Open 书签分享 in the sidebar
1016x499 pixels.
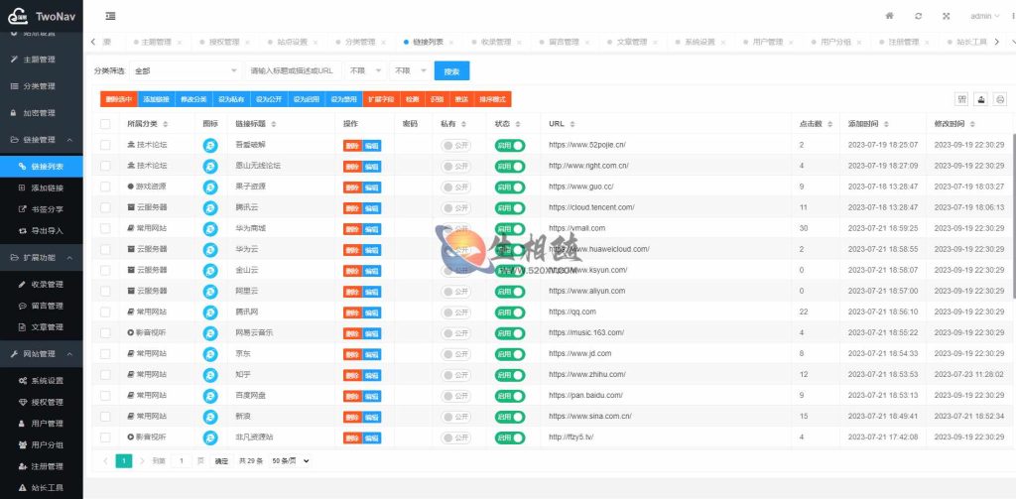42,209
